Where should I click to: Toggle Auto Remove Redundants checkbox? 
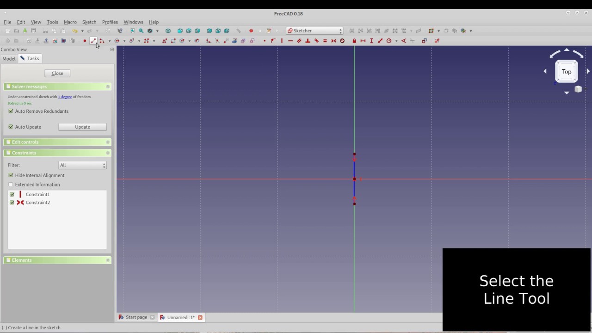pyautogui.click(x=11, y=111)
